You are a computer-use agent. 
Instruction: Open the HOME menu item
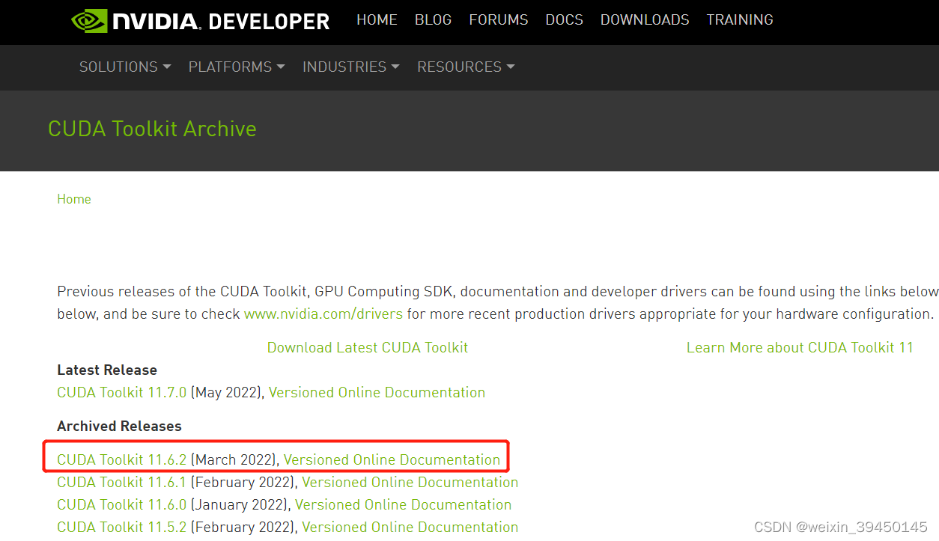coord(377,20)
